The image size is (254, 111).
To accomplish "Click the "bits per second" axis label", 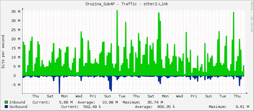I will (x=3, y=52).
